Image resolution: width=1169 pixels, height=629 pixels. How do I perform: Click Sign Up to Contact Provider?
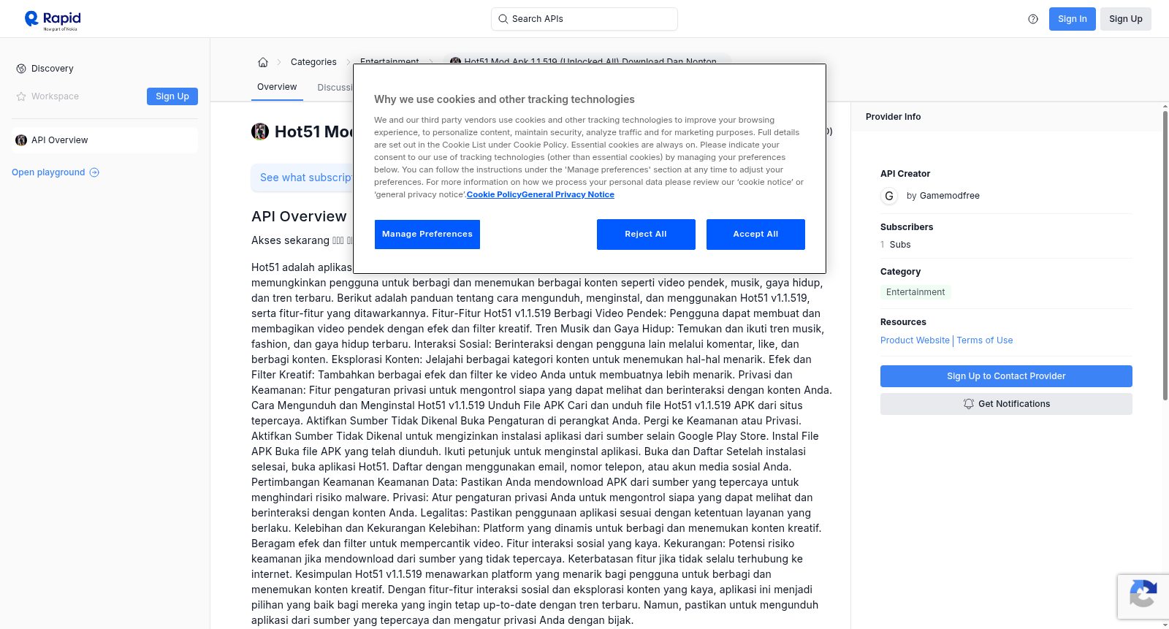1006,376
